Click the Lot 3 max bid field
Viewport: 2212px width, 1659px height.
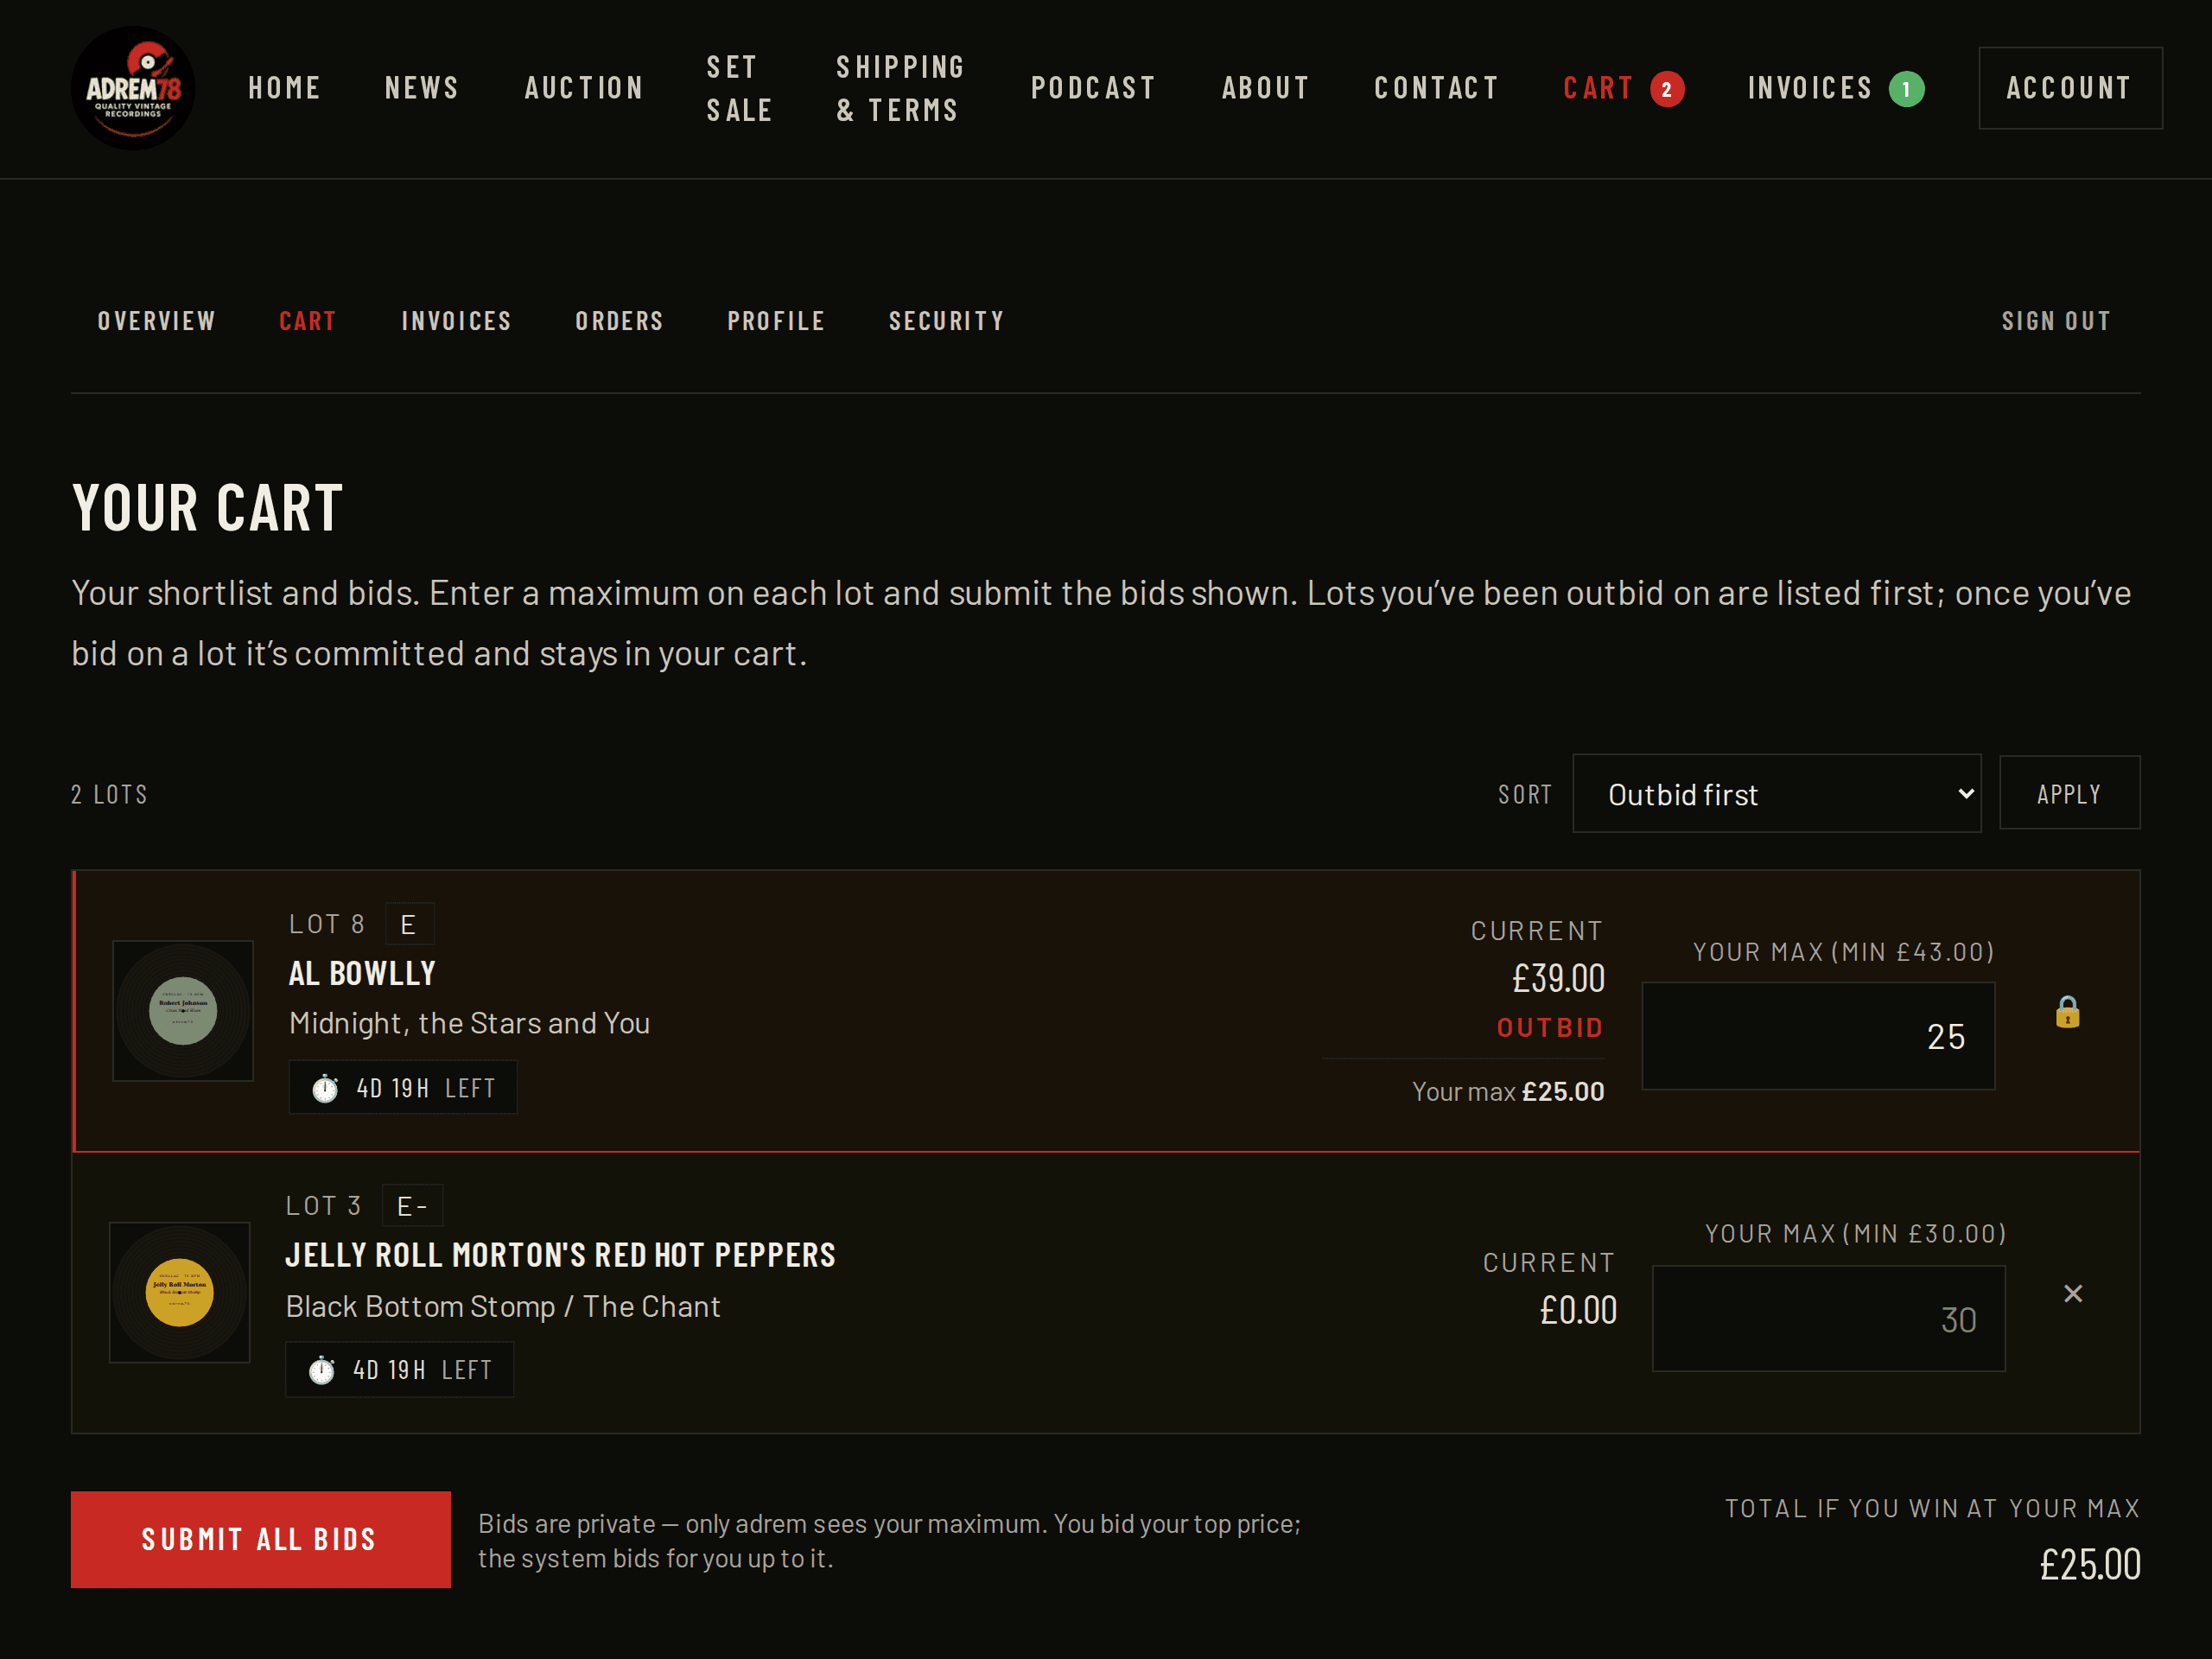[x=1828, y=1318]
